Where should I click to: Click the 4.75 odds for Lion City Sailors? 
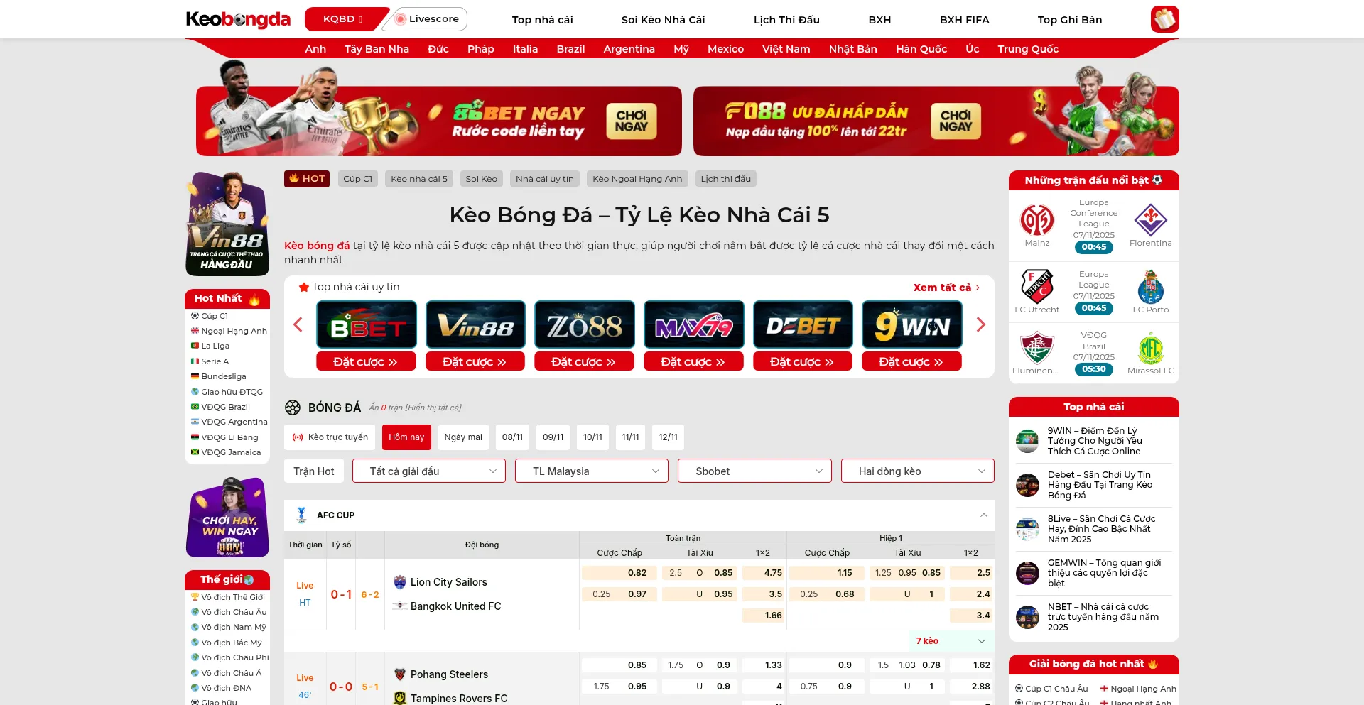click(x=763, y=573)
